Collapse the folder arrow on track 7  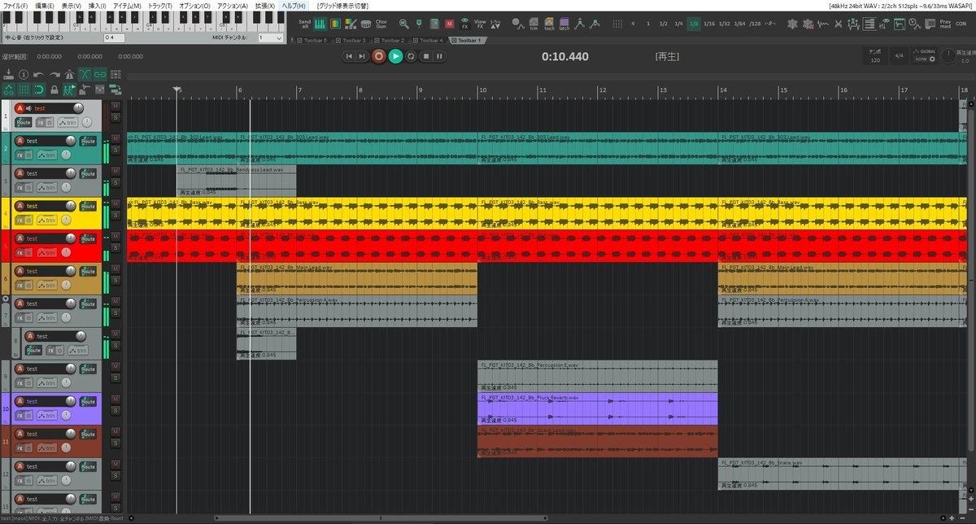(6, 299)
